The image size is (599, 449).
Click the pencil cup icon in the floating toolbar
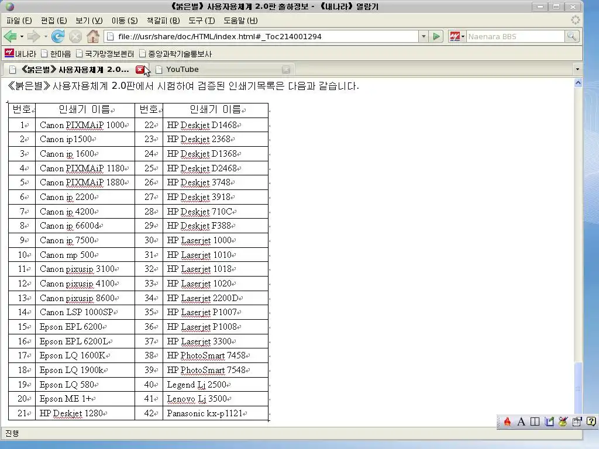[x=563, y=422]
